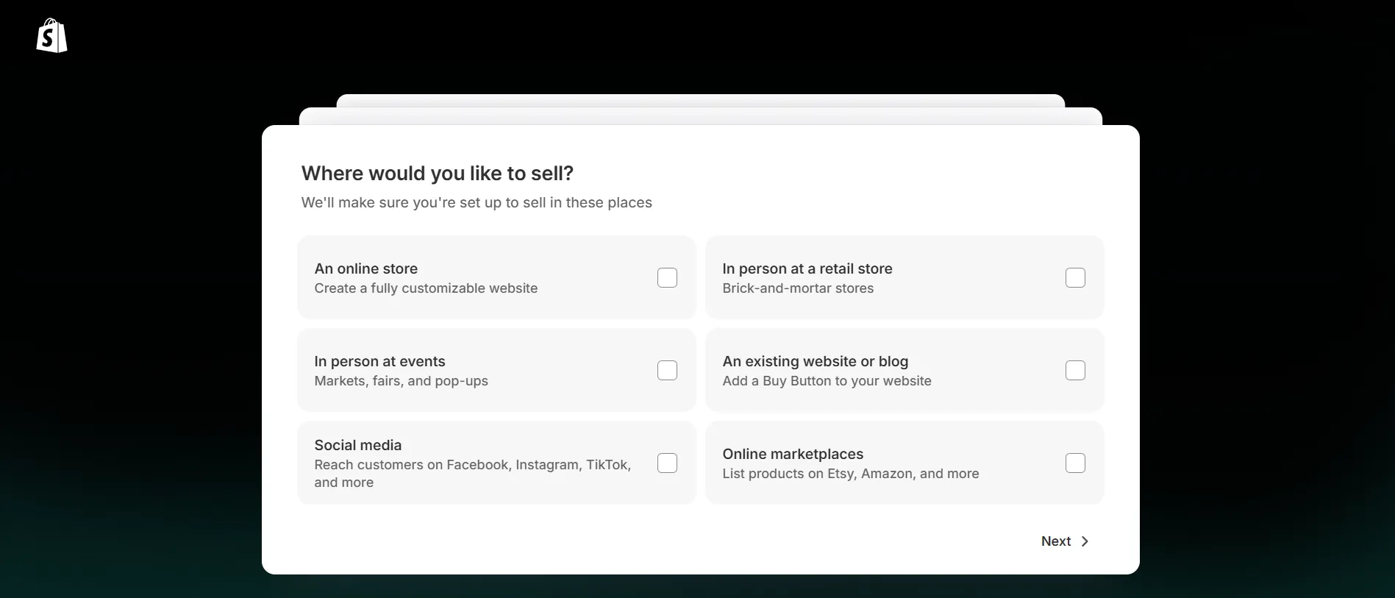Click the 'We'll make sure you're set up' subtitle
This screenshot has width=1395, height=598.
(x=477, y=202)
